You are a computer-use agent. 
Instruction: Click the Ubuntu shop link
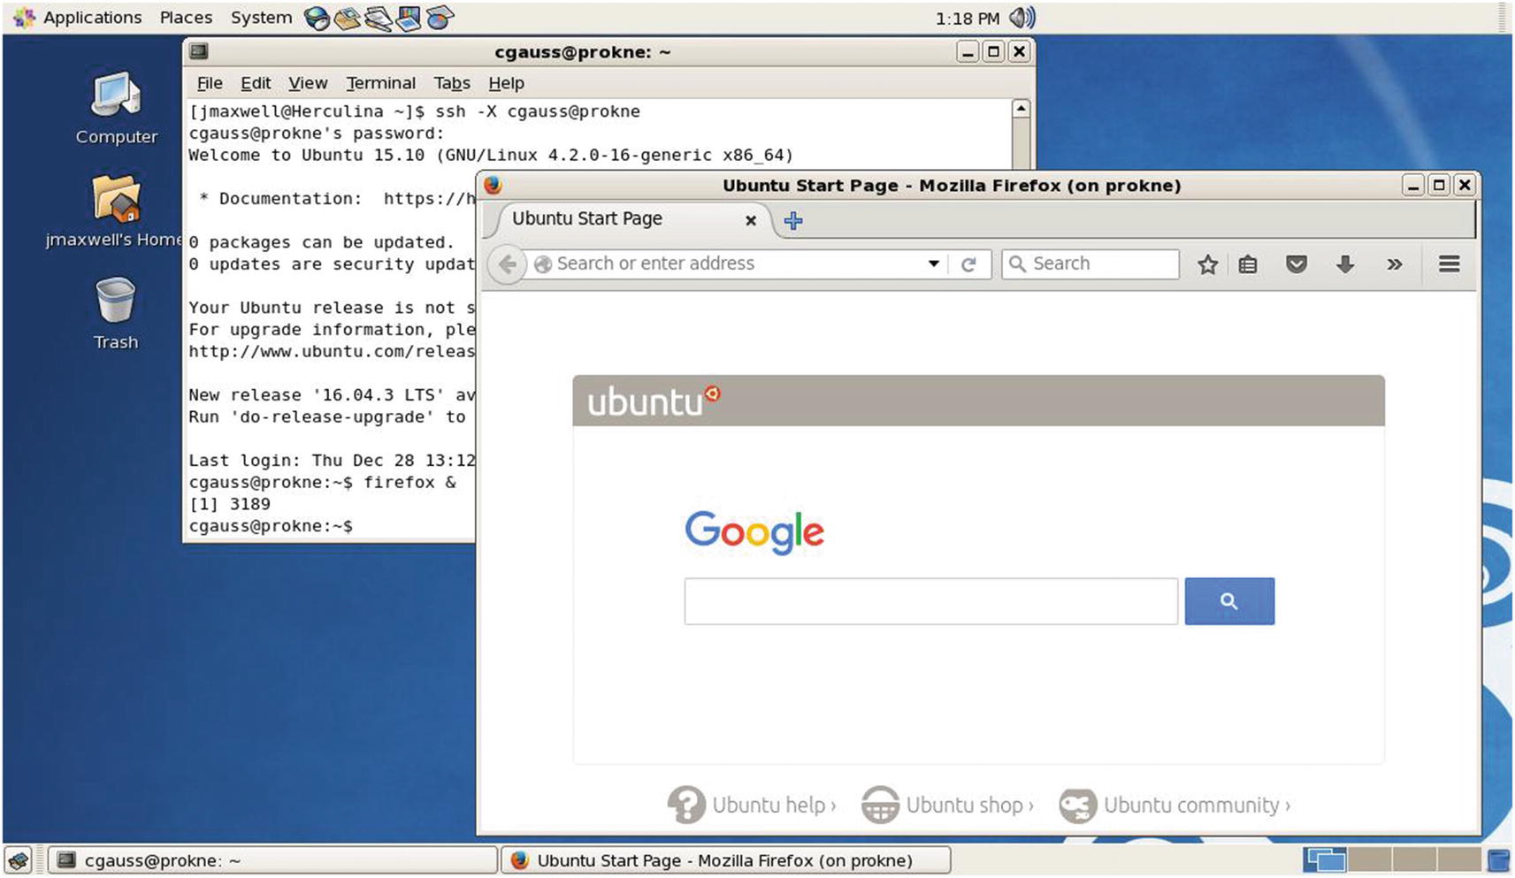(x=947, y=805)
